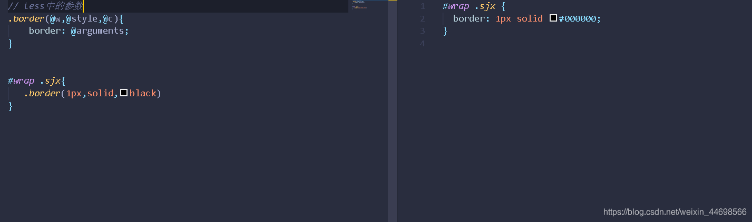The width and height of the screenshot is (752, 222).
Task: Click line number 4 in the right editor
Action: click(x=422, y=43)
